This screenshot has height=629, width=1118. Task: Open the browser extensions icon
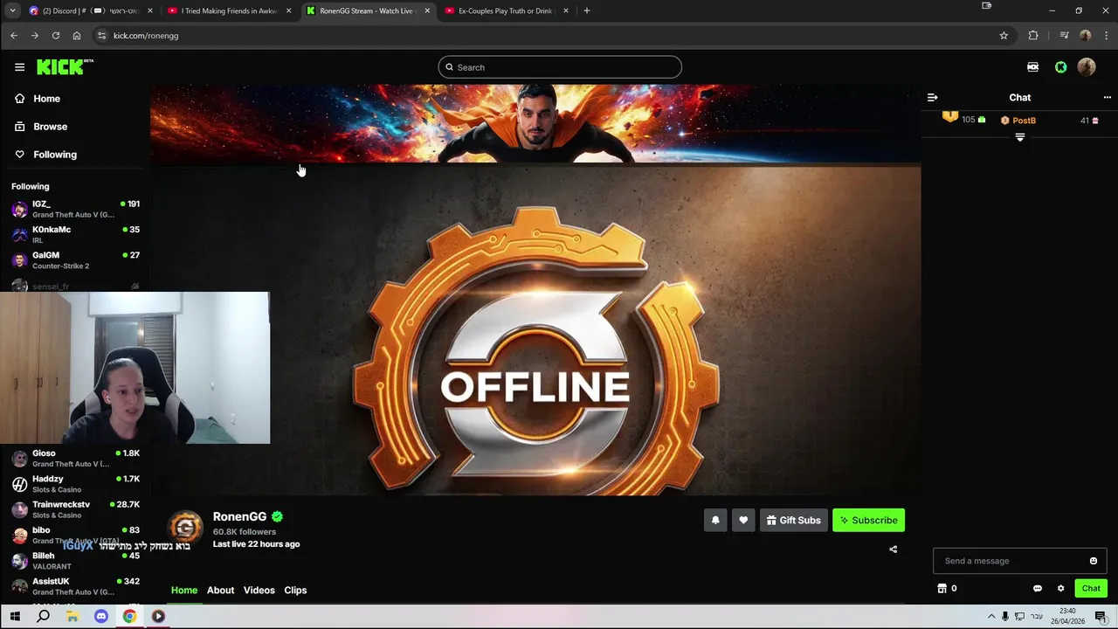pos(1033,36)
